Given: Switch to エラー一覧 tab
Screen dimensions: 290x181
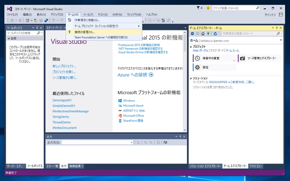Looking at the screenshot, I should [52, 166].
